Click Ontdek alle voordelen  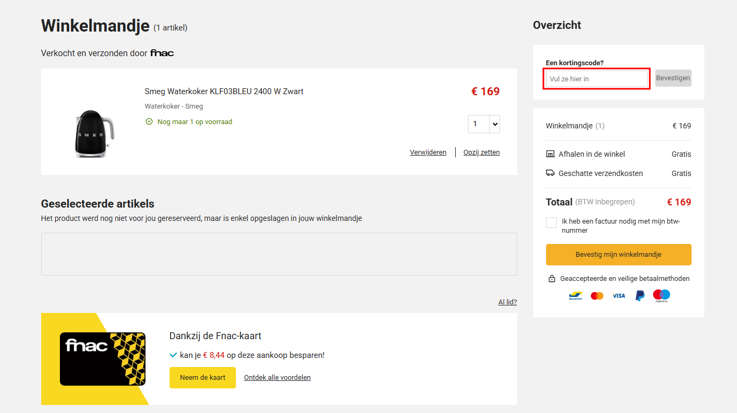277,377
